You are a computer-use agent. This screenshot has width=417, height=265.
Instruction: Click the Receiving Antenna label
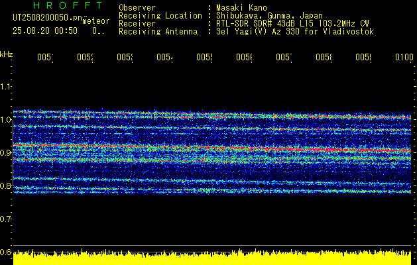point(158,32)
